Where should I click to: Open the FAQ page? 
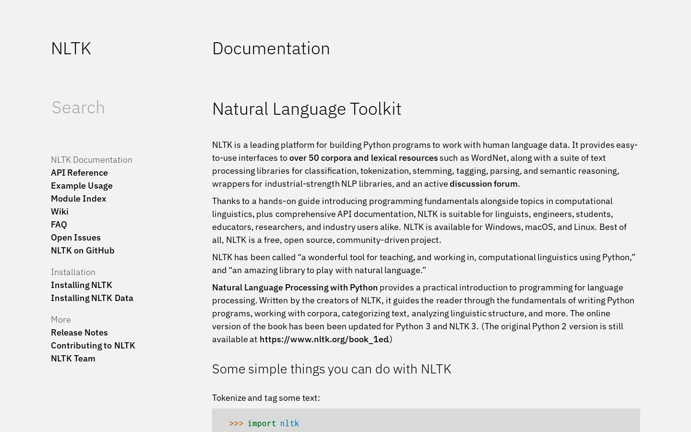click(x=59, y=225)
